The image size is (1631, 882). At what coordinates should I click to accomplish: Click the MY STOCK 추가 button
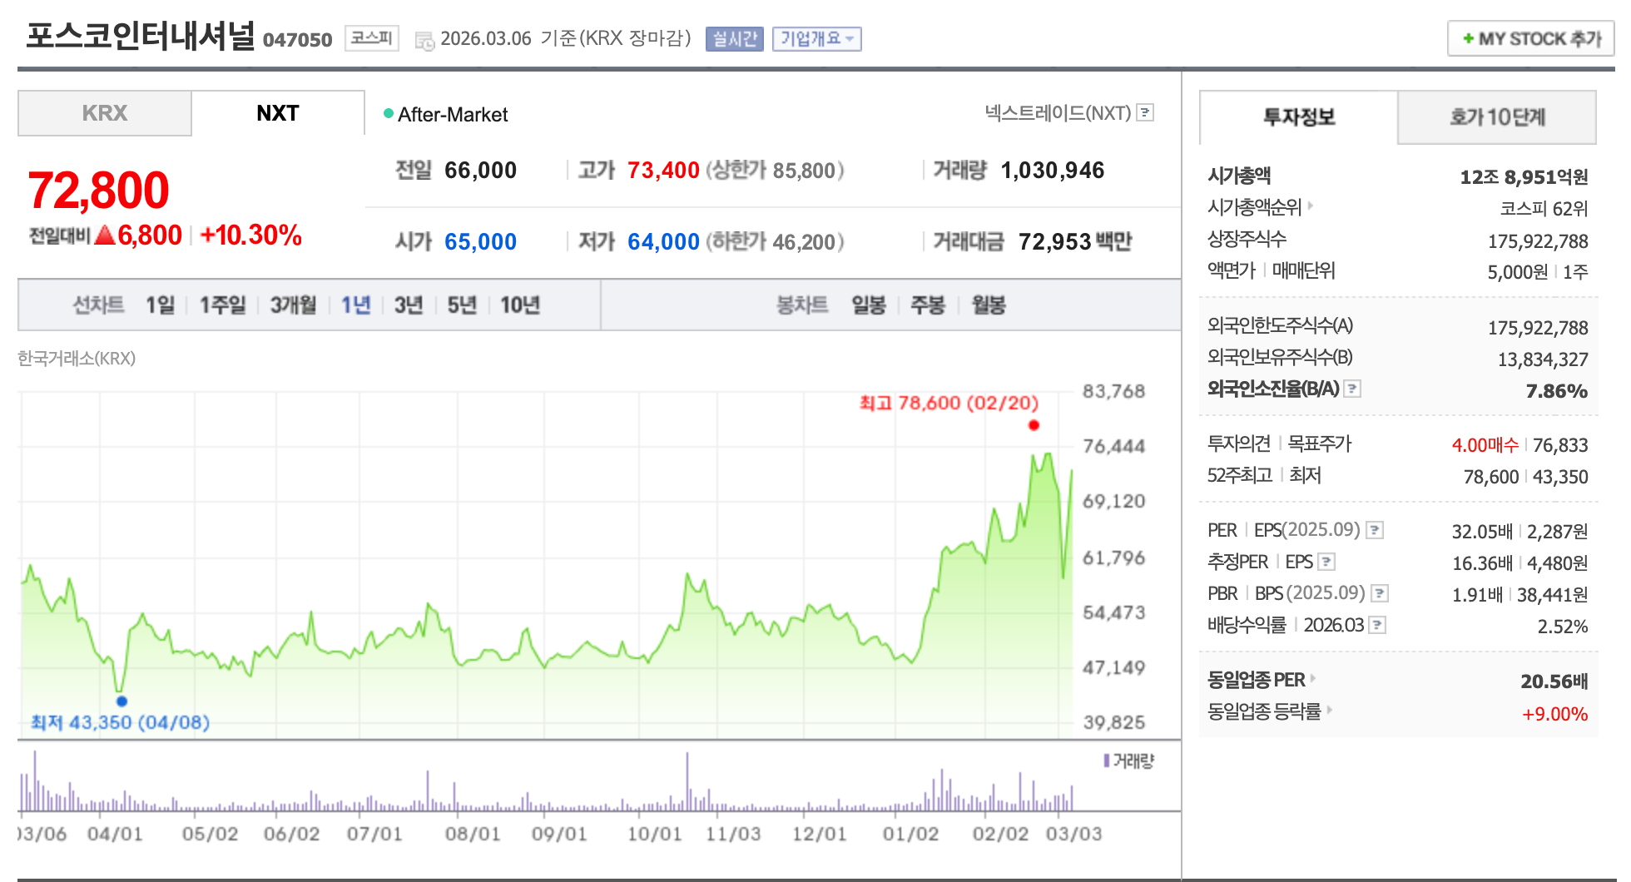click(x=1531, y=39)
